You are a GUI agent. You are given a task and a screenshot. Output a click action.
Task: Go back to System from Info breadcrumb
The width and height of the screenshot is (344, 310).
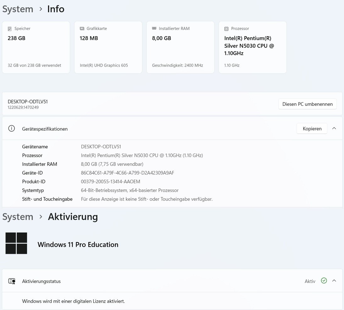coord(18,9)
